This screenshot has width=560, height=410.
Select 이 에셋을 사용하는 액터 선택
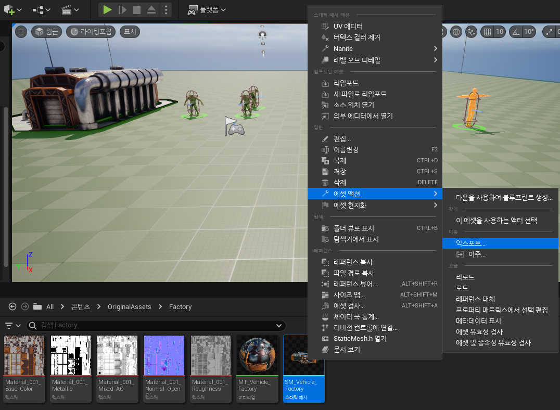(x=500, y=221)
